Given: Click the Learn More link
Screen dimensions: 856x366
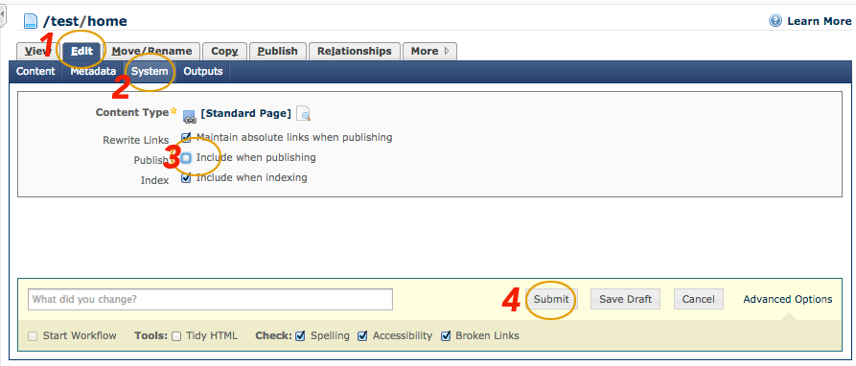Looking at the screenshot, I should coord(819,21).
